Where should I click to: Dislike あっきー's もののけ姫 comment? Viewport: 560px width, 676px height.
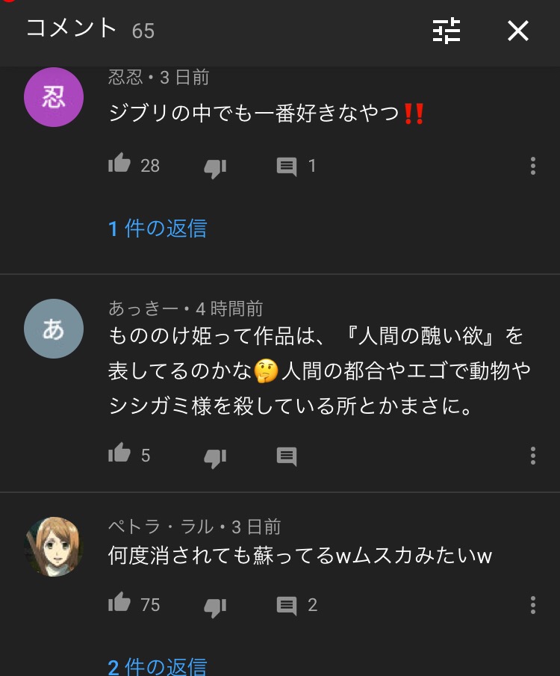(x=215, y=458)
